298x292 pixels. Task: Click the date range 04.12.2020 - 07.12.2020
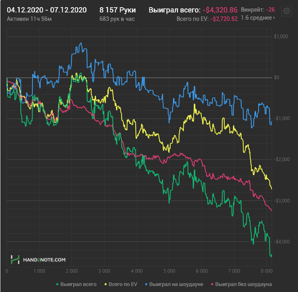[x=47, y=10]
